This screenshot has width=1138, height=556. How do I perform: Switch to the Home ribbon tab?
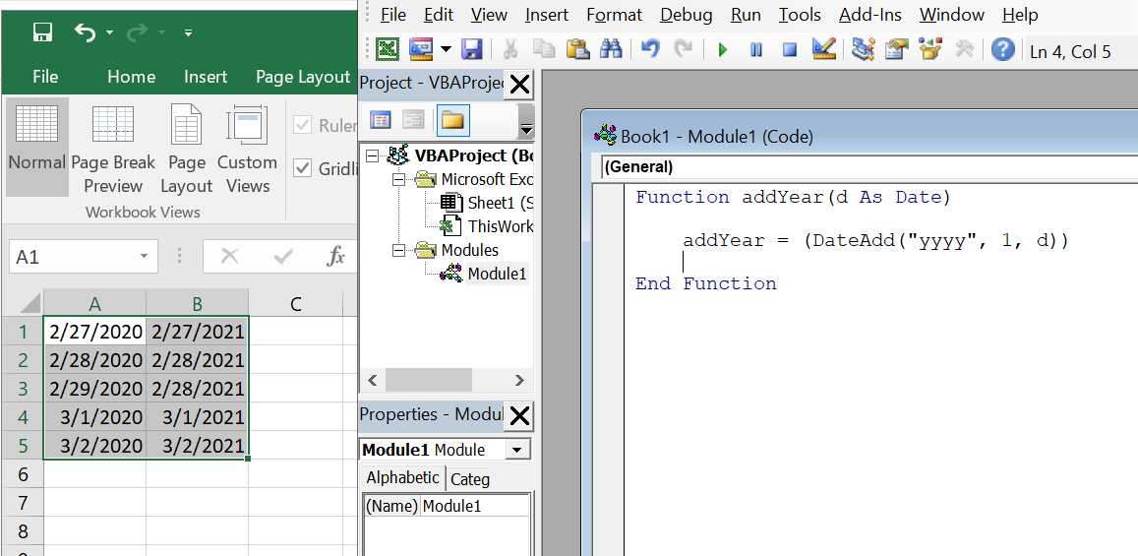click(x=132, y=77)
